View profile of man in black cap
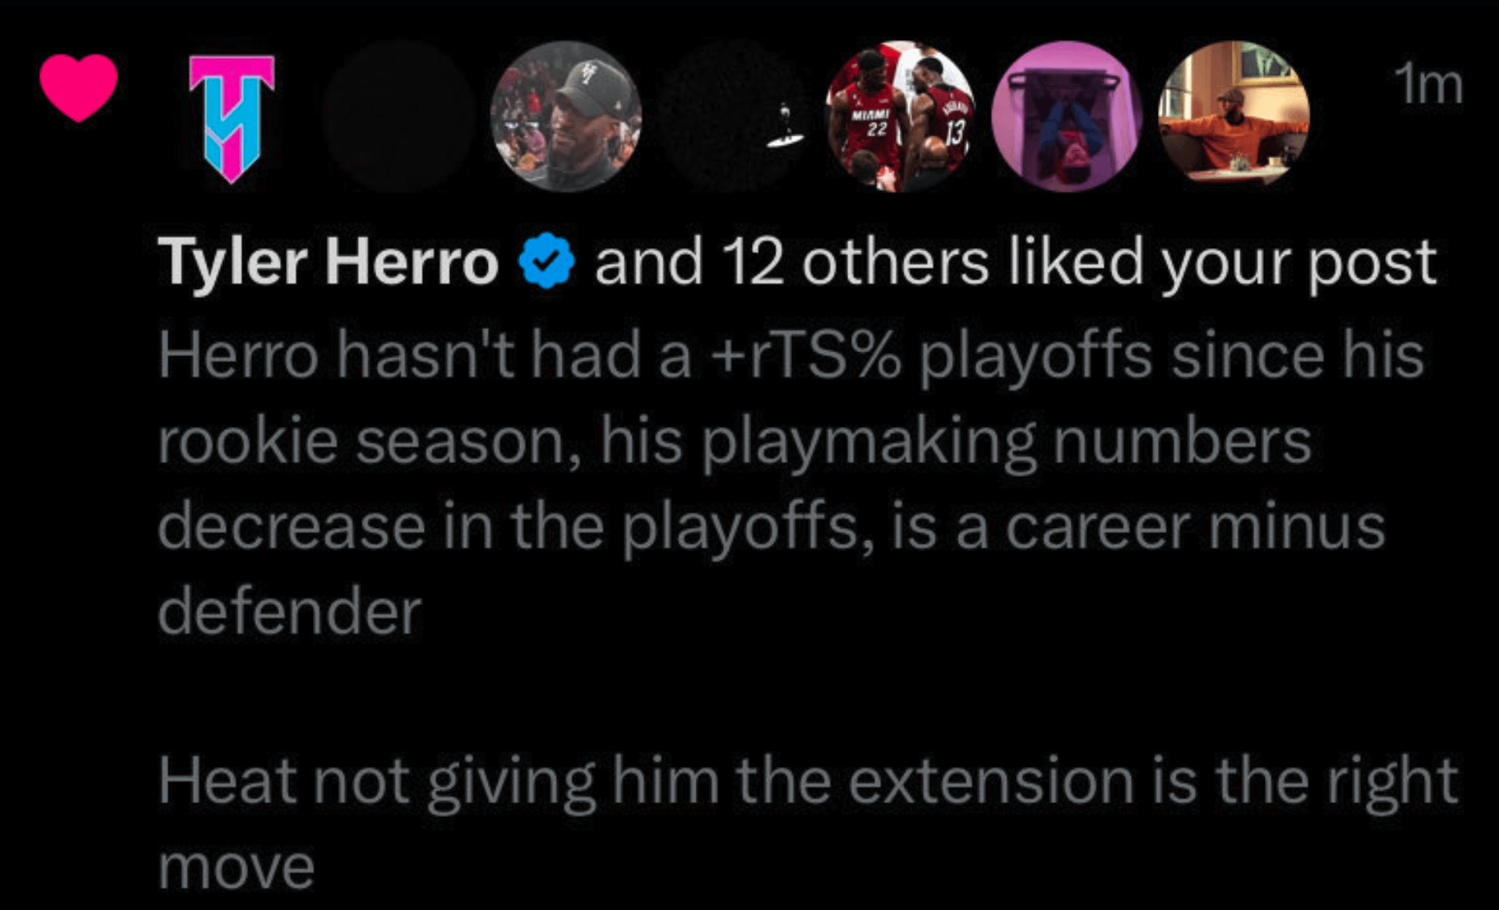Image resolution: width=1499 pixels, height=910 pixels. [567, 117]
